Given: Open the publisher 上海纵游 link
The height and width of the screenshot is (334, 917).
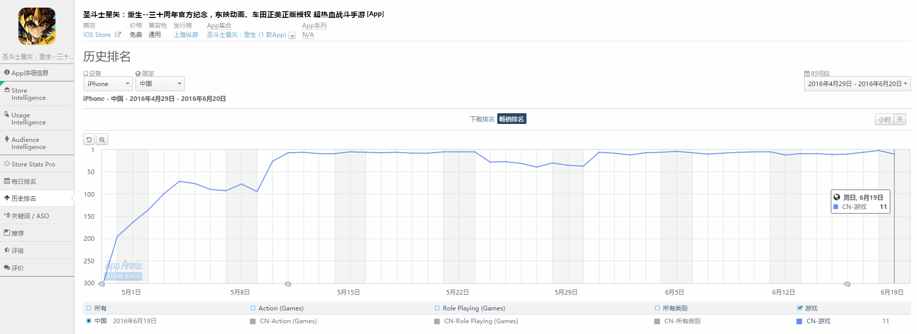Looking at the screenshot, I should click(186, 35).
